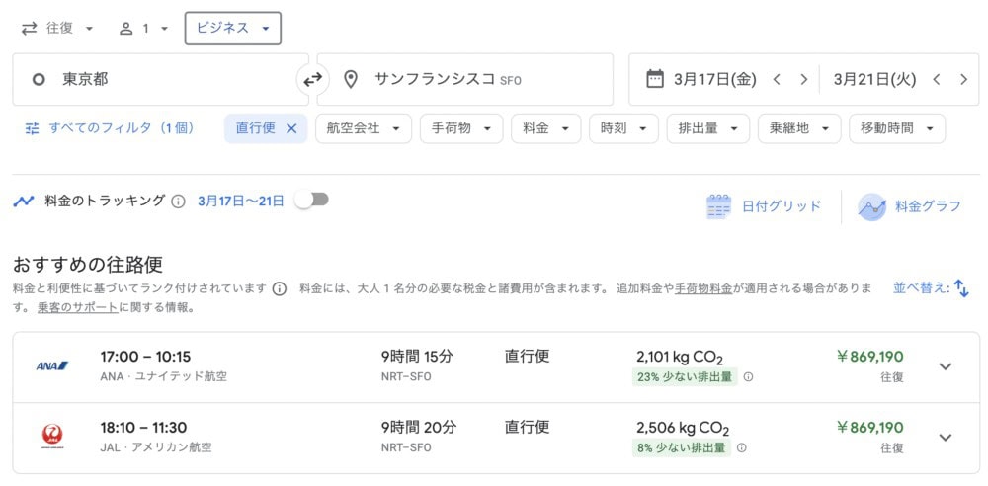Open the 手荷物 filter dropdown

tap(461, 128)
